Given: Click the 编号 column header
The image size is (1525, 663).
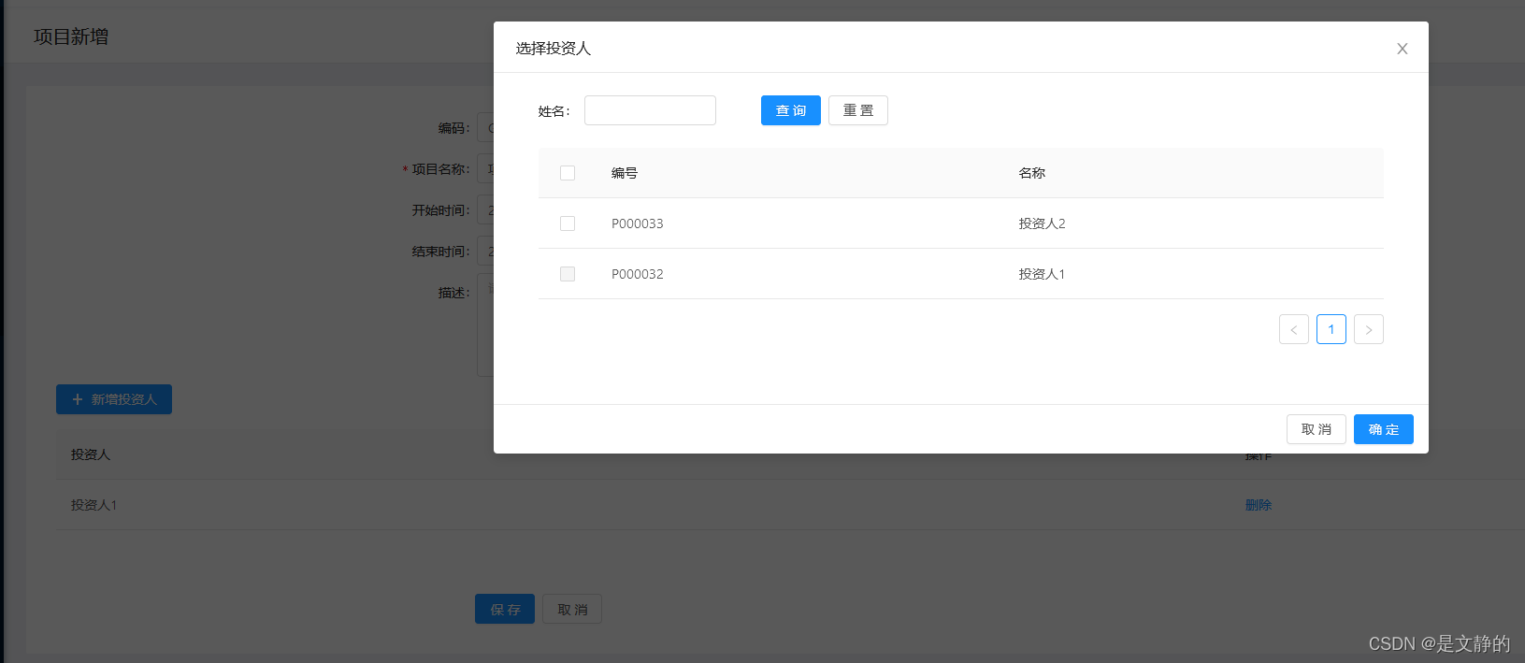Looking at the screenshot, I should point(625,173).
